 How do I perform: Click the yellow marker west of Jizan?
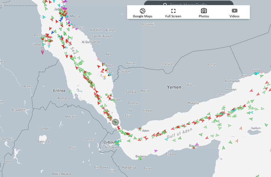105,77
